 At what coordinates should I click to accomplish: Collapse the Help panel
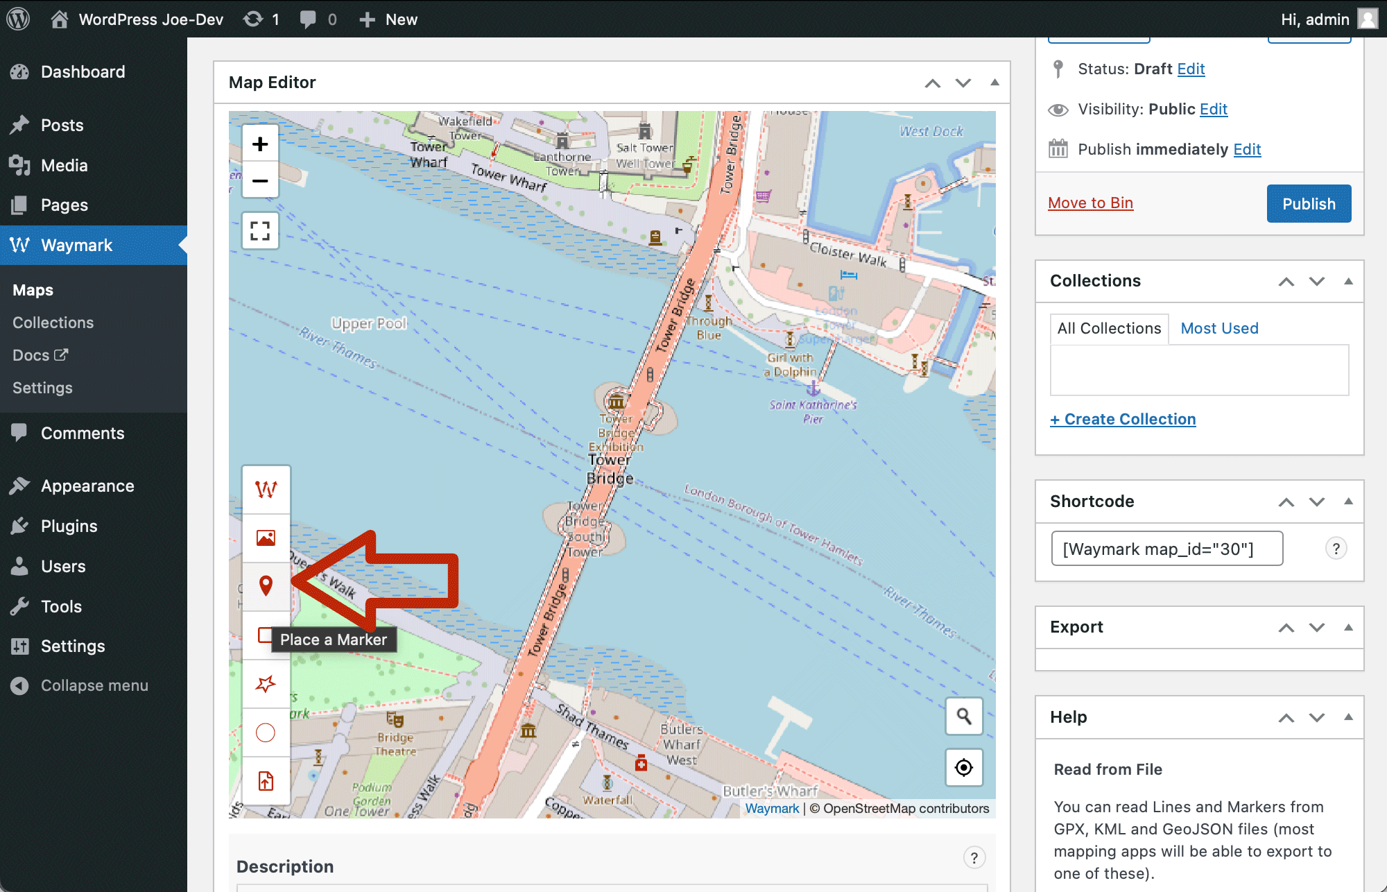click(1348, 717)
